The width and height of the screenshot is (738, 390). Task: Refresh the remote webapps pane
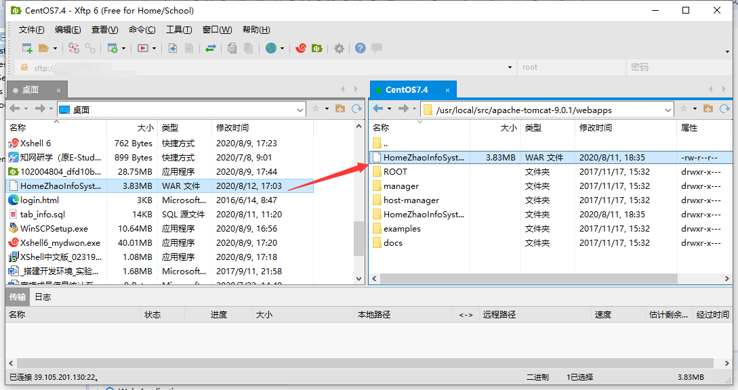click(725, 109)
